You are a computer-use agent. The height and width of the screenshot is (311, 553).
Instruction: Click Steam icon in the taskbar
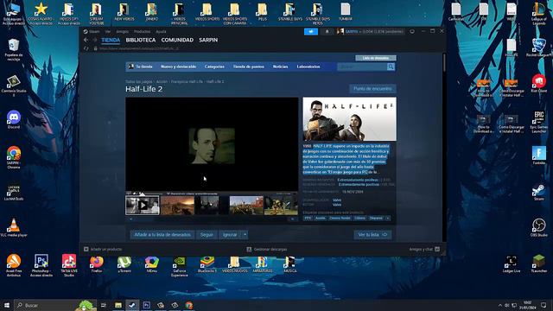pos(132,305)
